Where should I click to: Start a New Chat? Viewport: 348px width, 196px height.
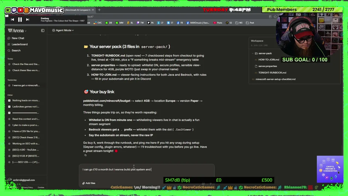(x=16, y=38)
